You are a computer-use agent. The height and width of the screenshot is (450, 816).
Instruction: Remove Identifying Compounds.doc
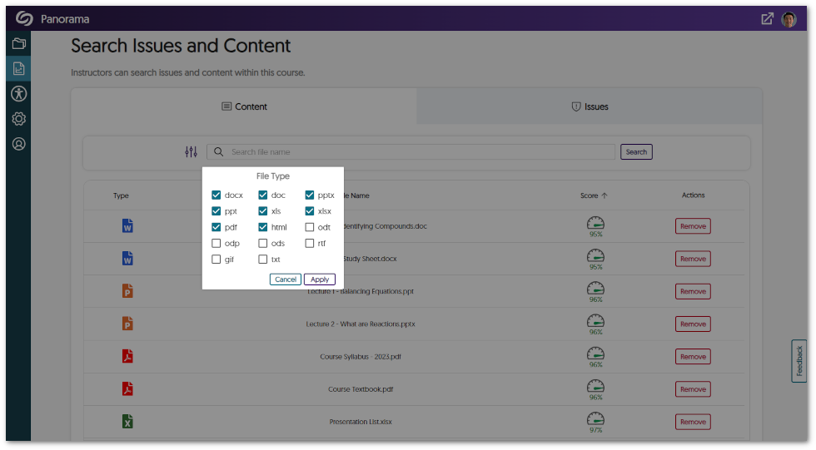pos(693,226)
